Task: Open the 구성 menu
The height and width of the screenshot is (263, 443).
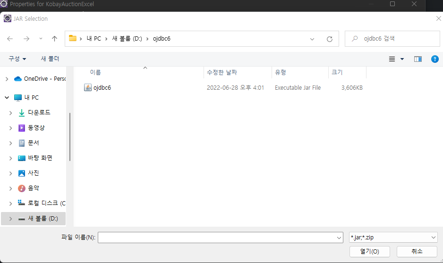Action: (17, 59)
